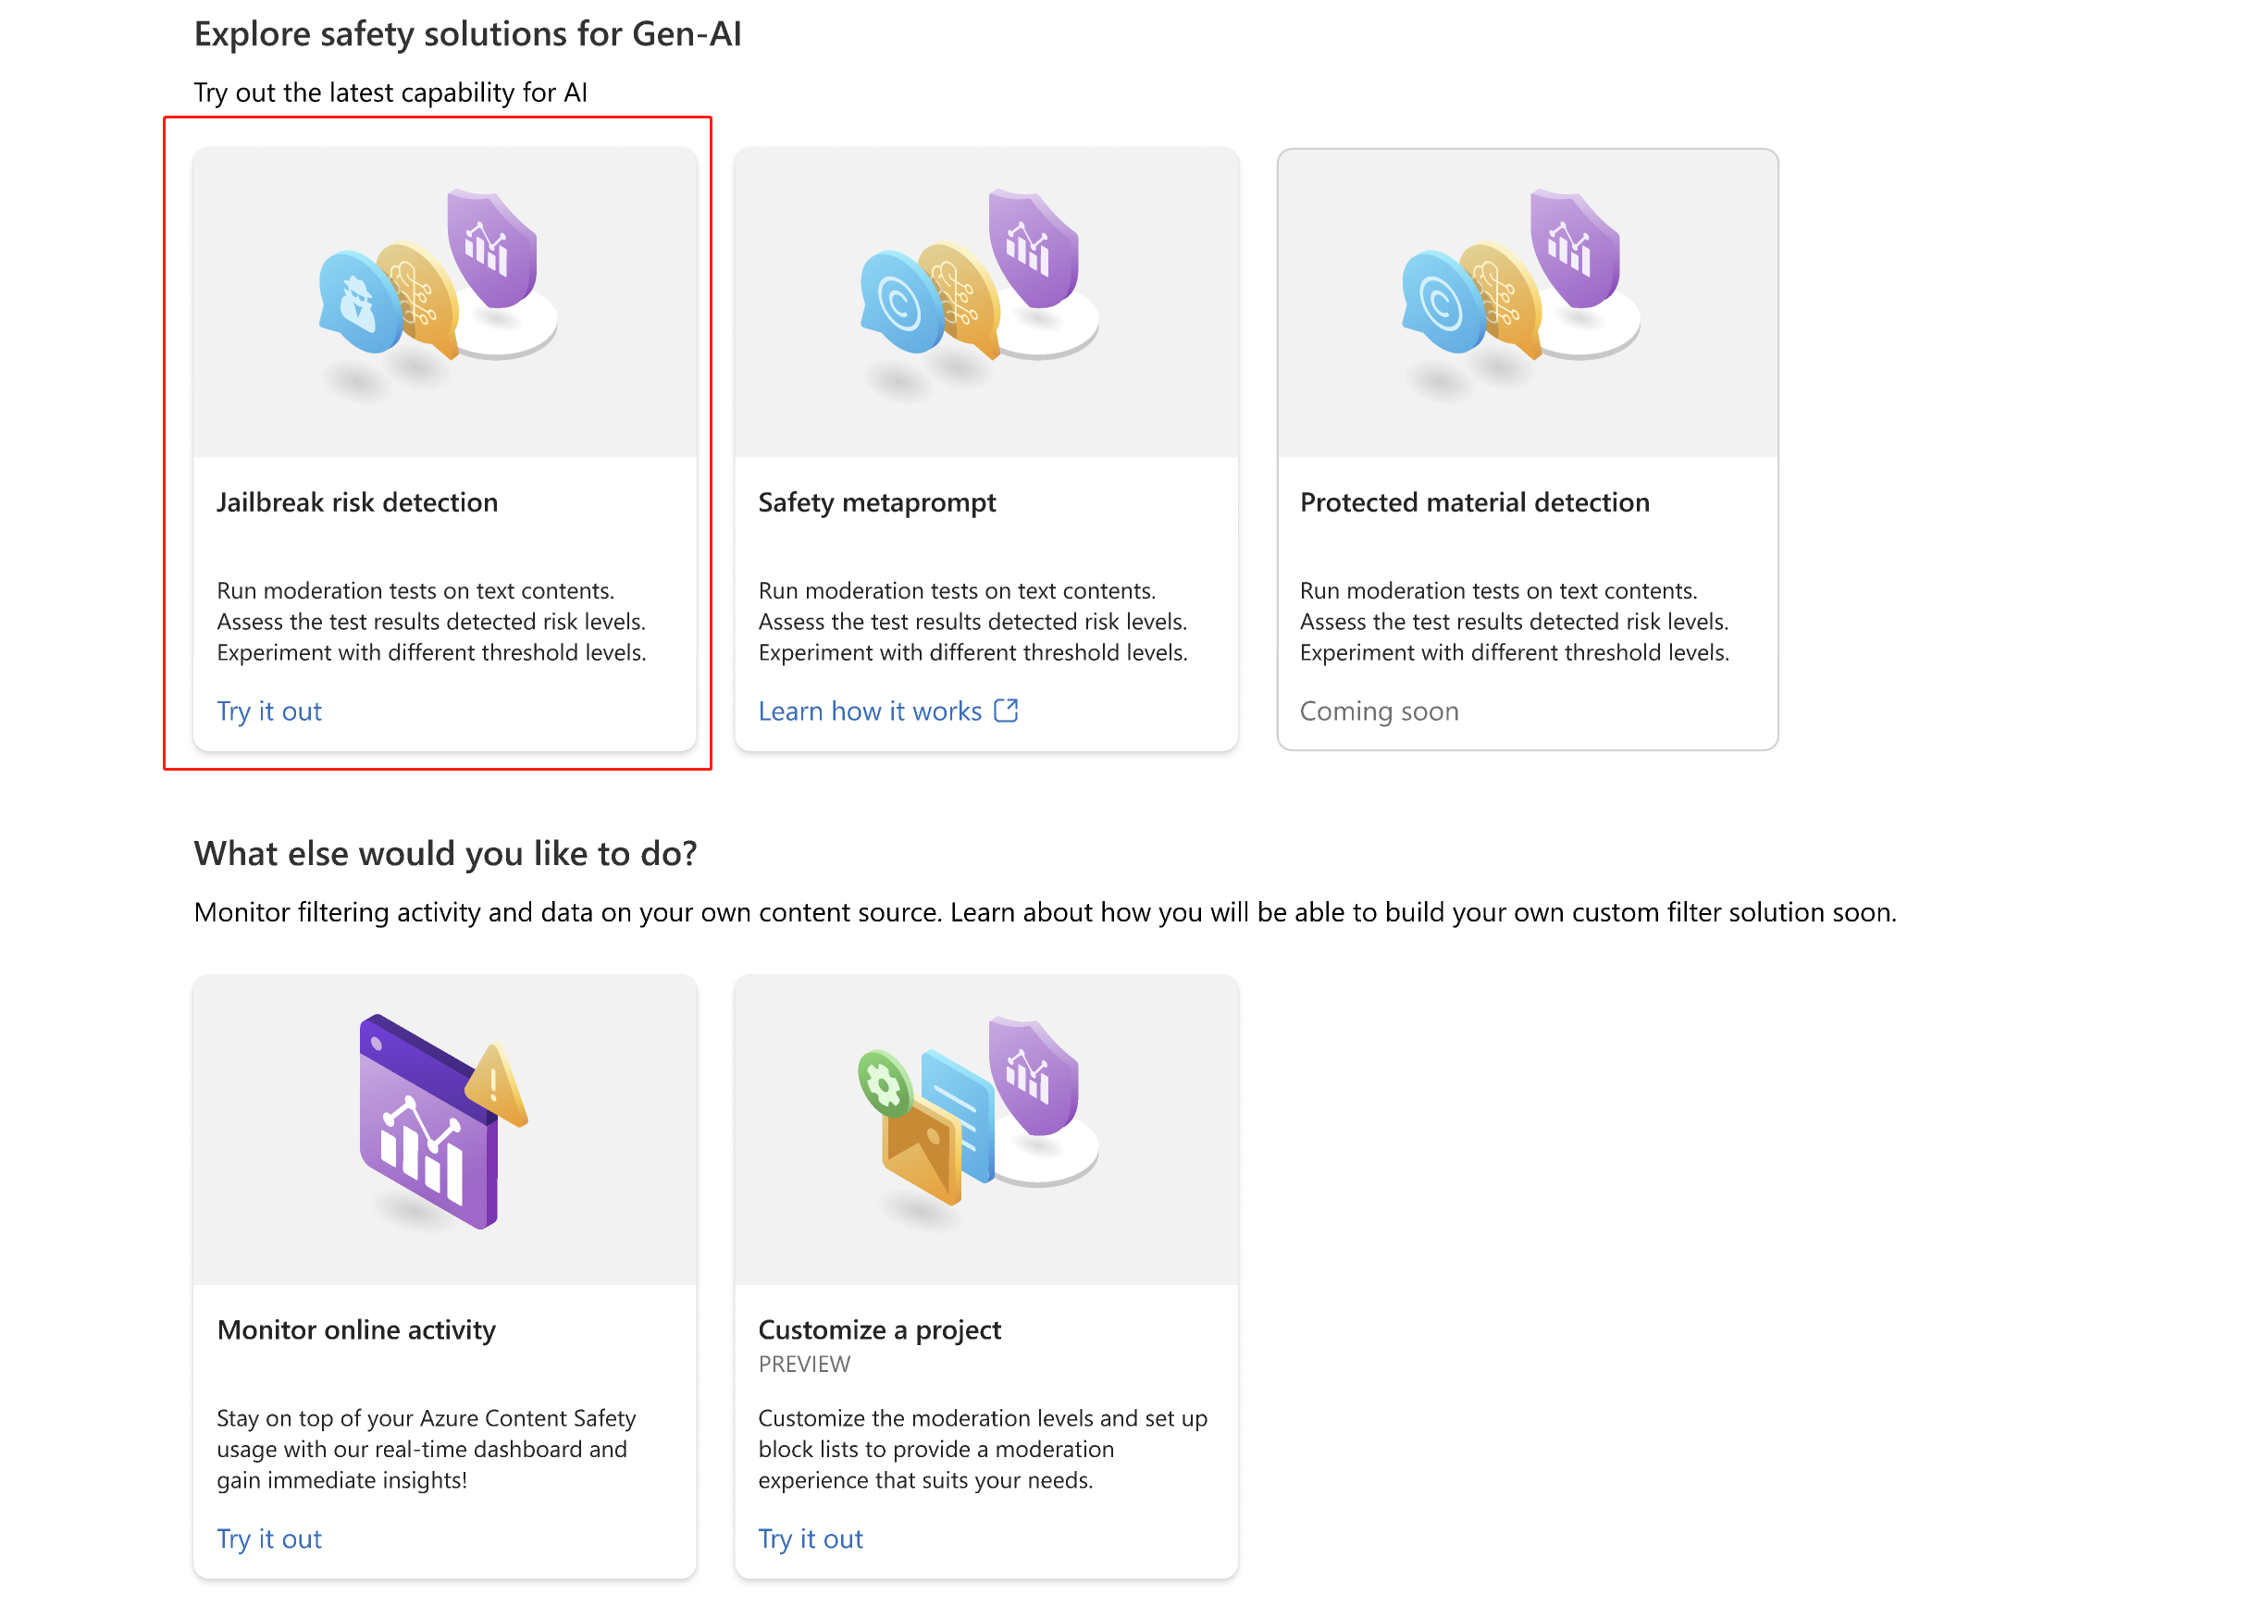Click Learn how it works on Safety metaprompt
Screen dimensions: 2254x1607
(887, 710)
